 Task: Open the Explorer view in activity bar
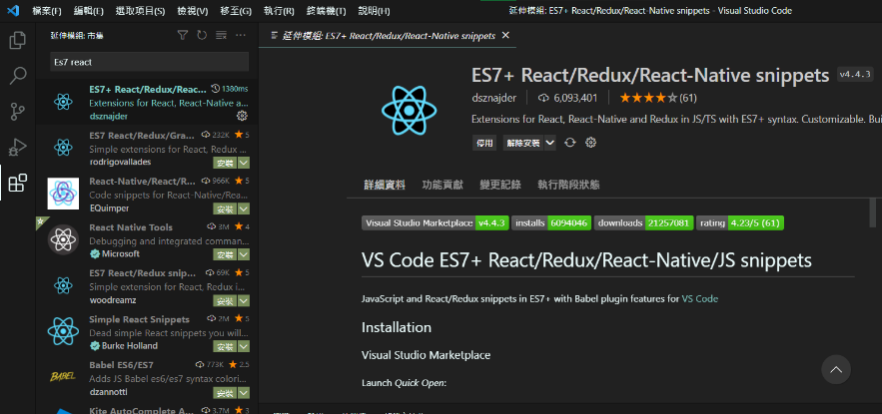tap(17, 41)
